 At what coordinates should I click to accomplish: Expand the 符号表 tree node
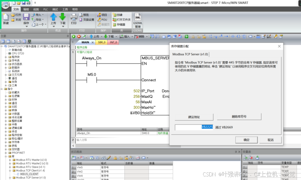pos(6,61)
